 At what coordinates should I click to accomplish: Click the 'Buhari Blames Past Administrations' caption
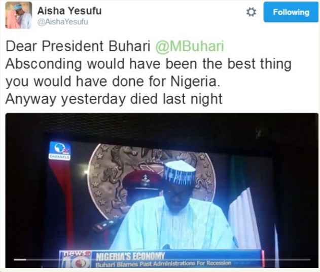[x=163, y=263]
